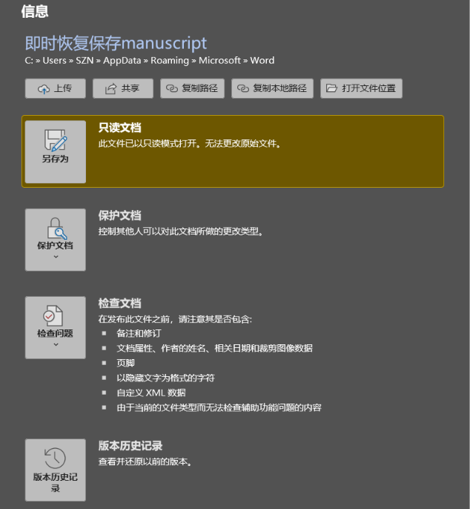Click the 检查文档 section heading

click(119, 303)
